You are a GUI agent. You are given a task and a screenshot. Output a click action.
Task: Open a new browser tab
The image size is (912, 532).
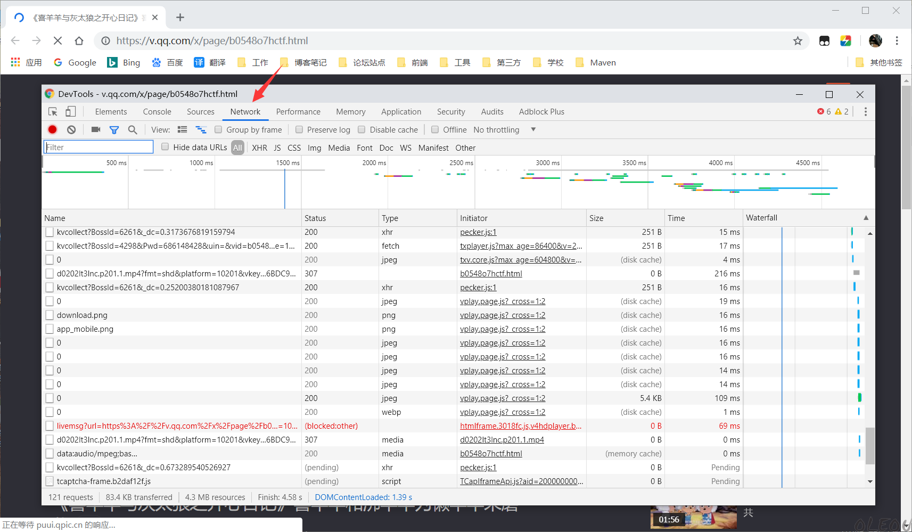point(180,18)
